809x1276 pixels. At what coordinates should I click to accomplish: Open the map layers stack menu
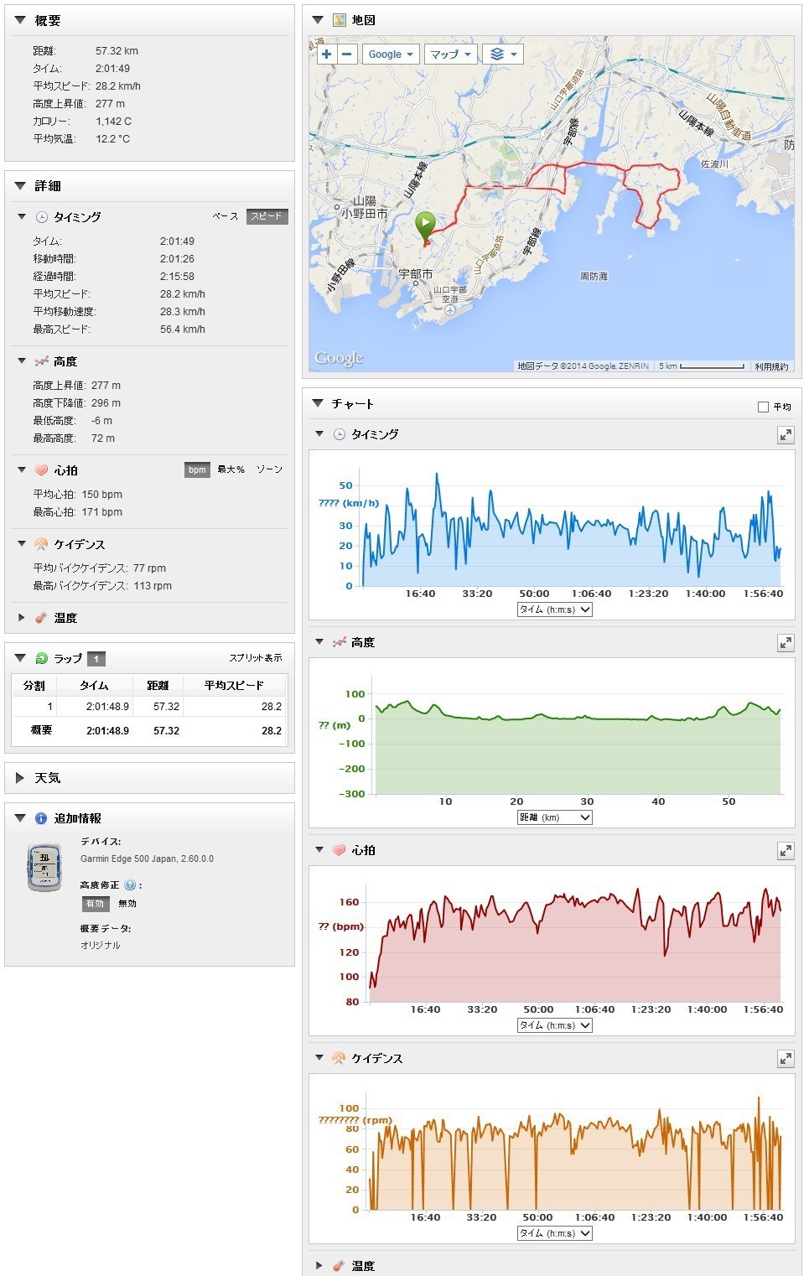503,54
